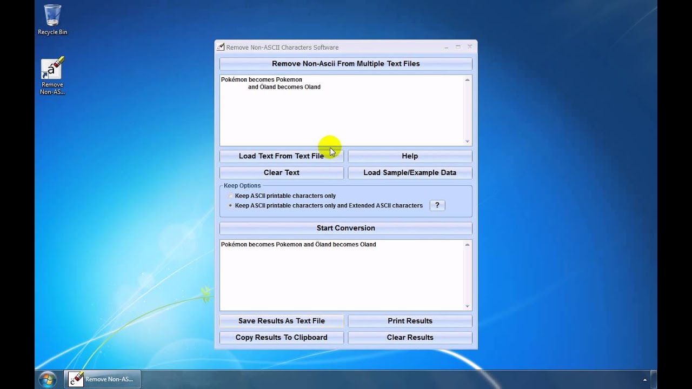Click down arrow of results box scrollbar
The image size is (692, 389).
[x=468, y=306]
